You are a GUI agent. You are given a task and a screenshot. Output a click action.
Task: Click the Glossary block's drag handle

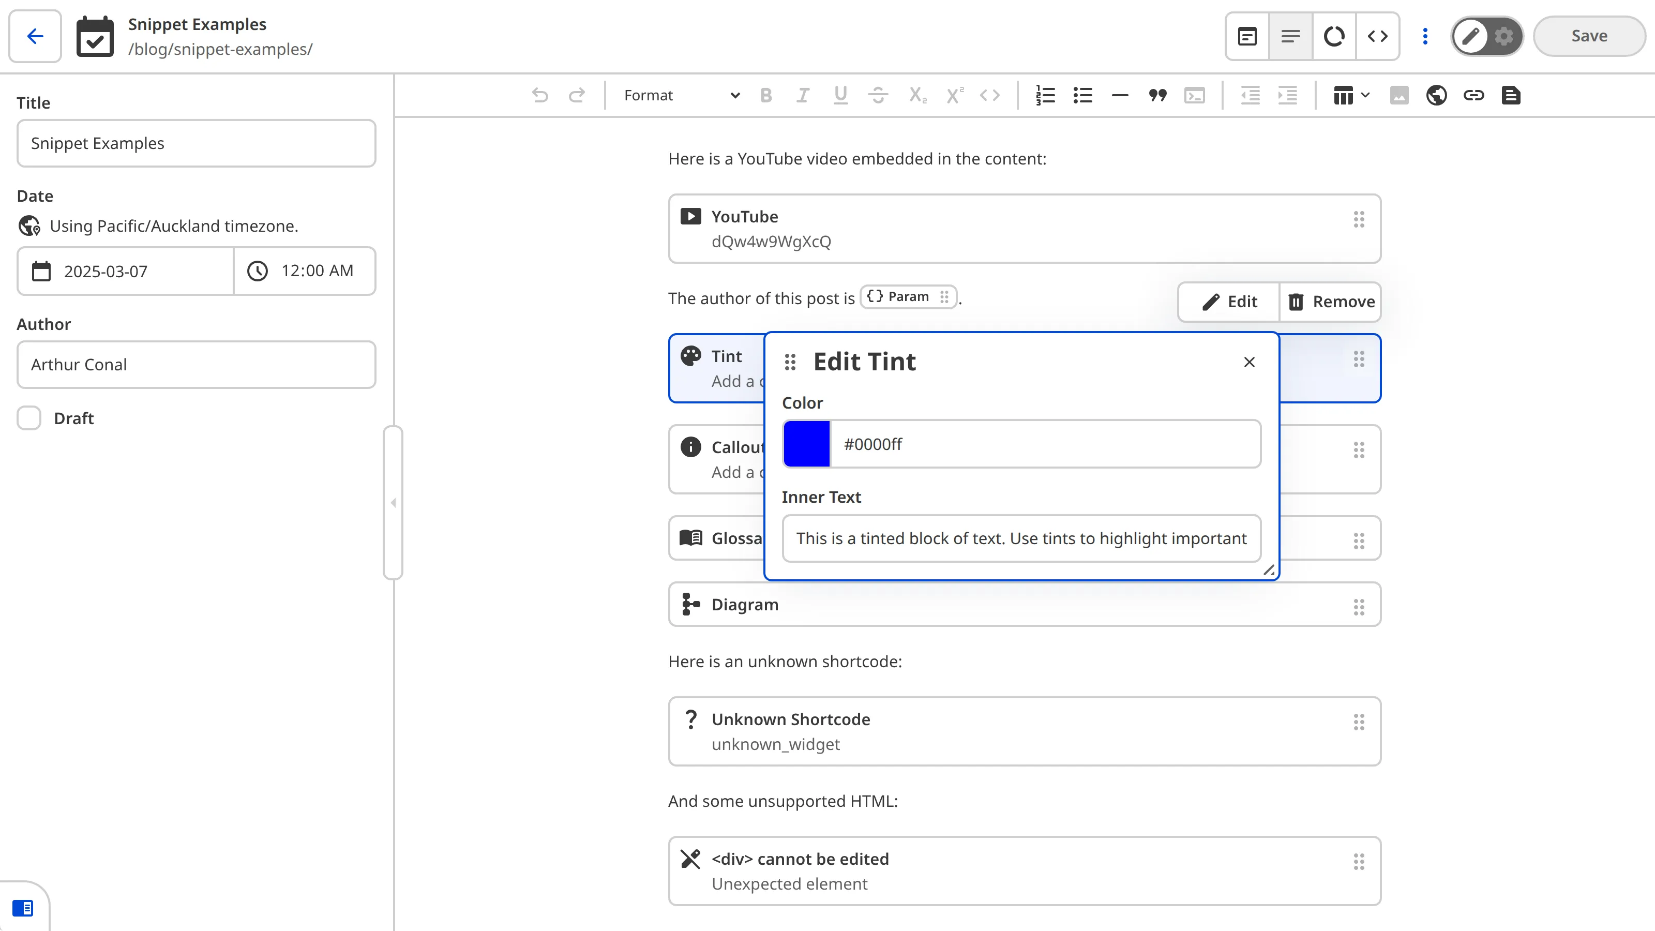coord(1359,541)
